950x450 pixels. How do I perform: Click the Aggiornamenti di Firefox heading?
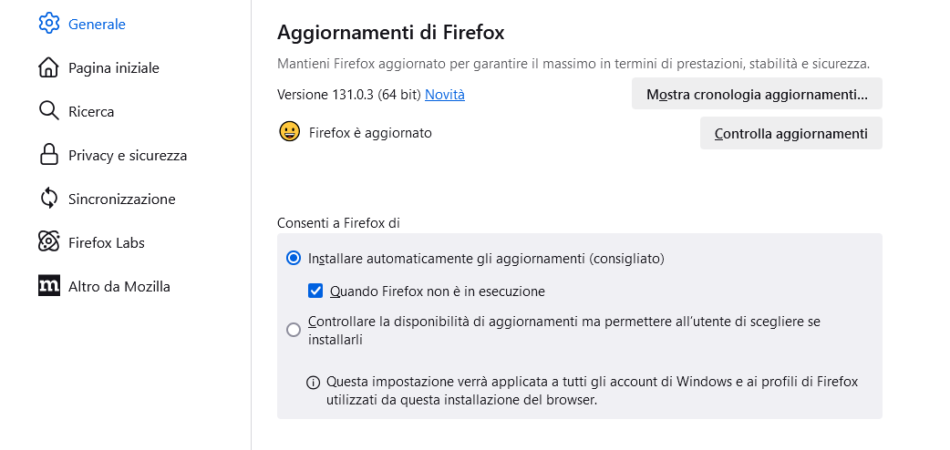pos(390,32)
